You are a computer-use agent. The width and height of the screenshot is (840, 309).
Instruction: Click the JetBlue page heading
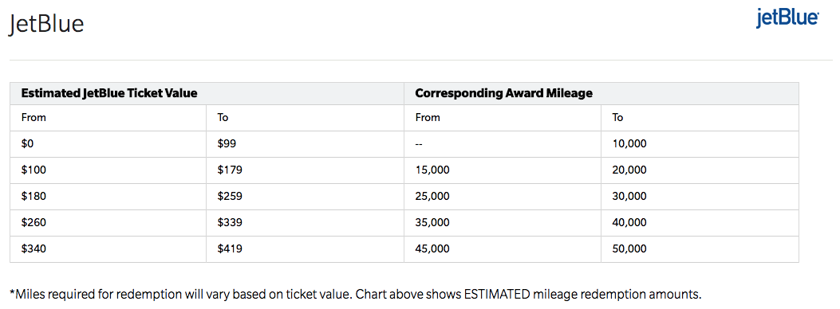click(x=46, y=25)
